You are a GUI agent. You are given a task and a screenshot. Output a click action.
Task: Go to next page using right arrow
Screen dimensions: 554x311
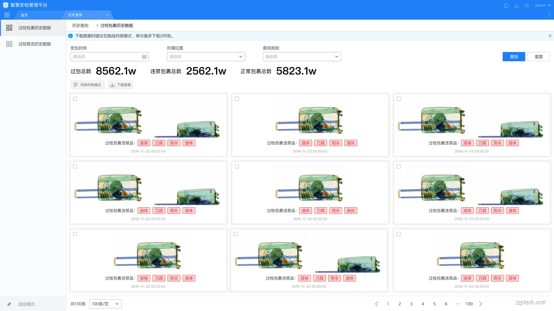point(481,304)
